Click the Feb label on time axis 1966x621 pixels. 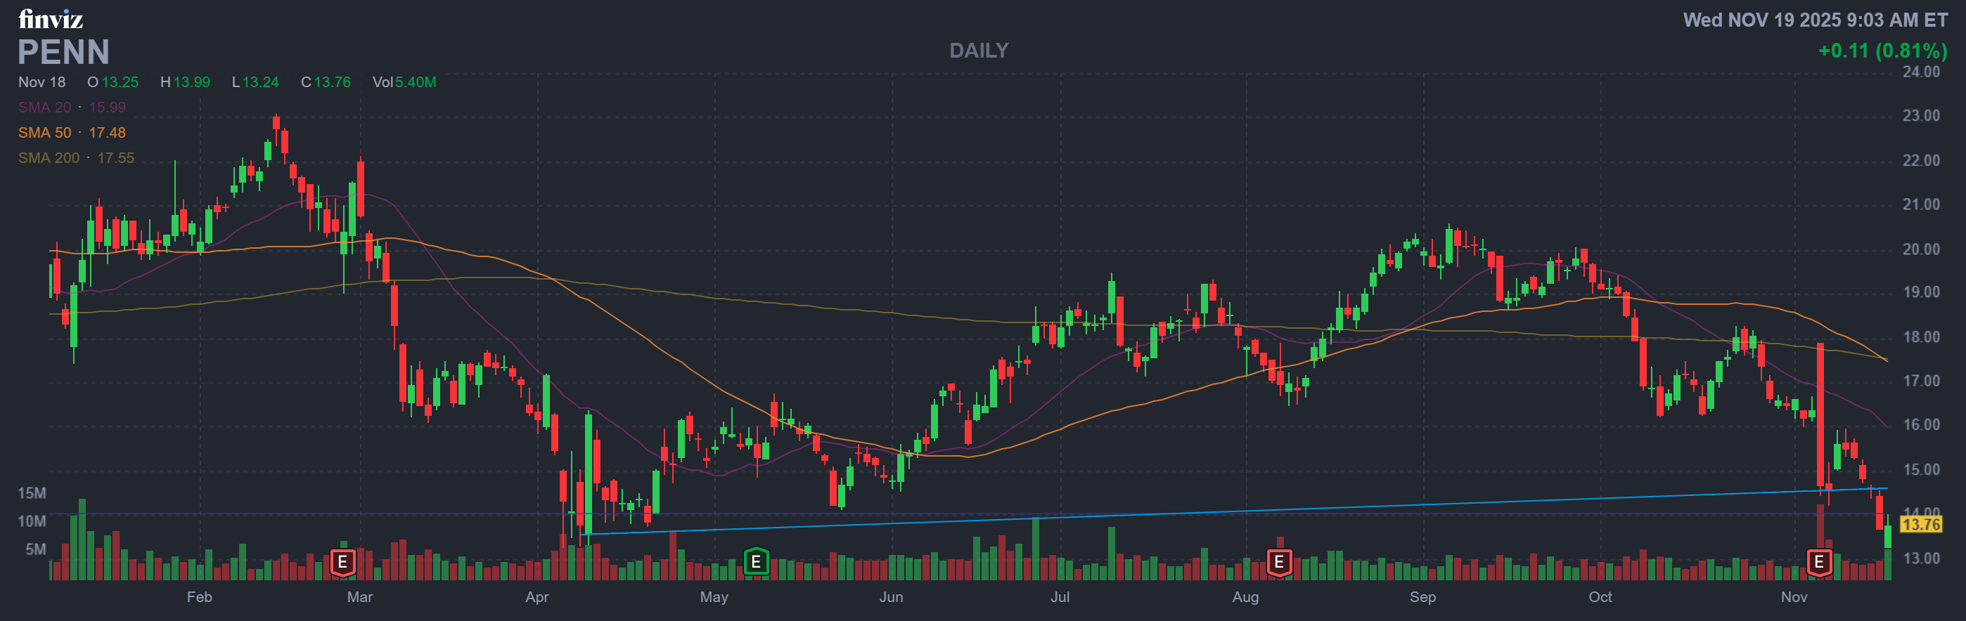[199, 596]
